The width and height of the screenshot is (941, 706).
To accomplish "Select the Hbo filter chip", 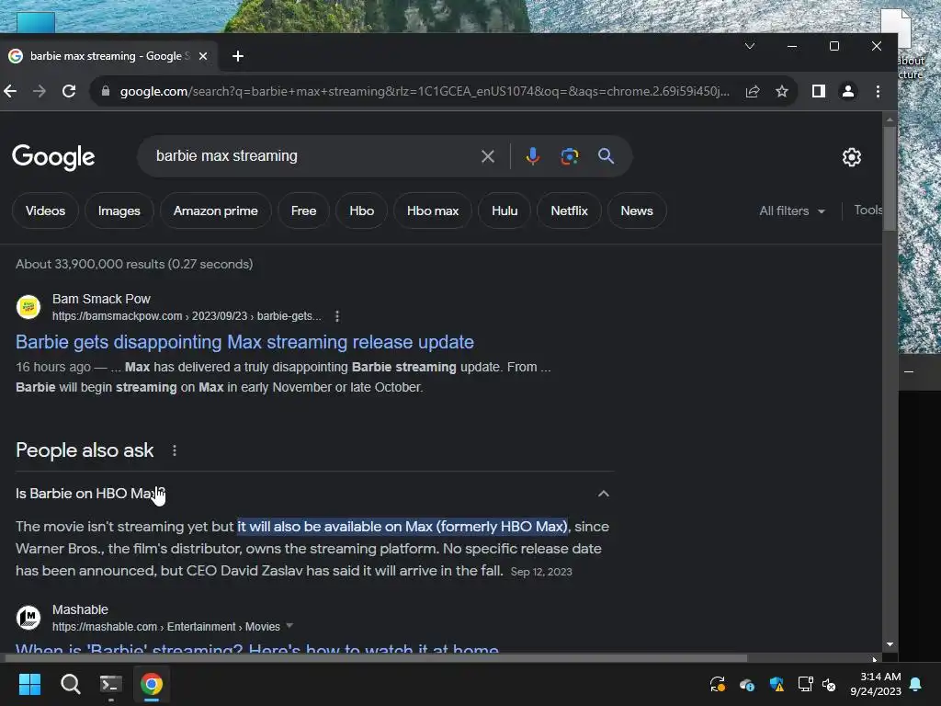I will (362, 211).
